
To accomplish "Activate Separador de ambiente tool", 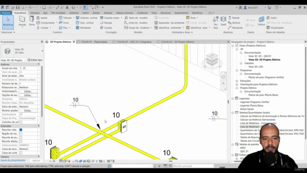I will (169, 23).
